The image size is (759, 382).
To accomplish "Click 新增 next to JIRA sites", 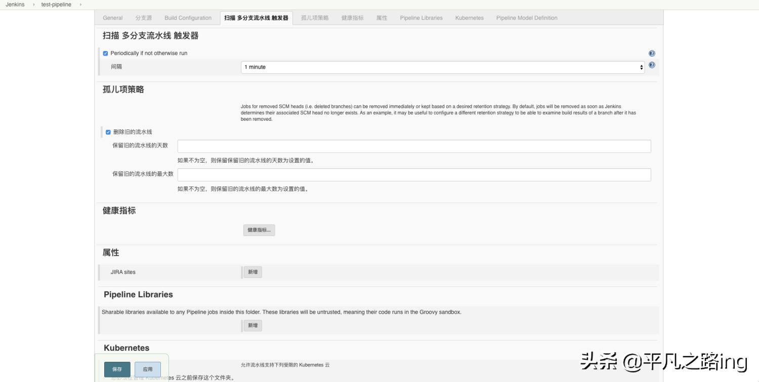I will pyautogui.click(x=252, y=272).
